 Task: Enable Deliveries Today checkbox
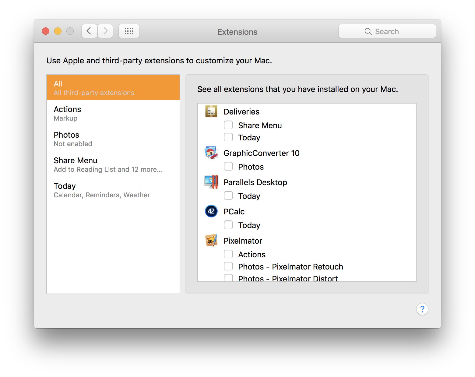click(228, 137)
